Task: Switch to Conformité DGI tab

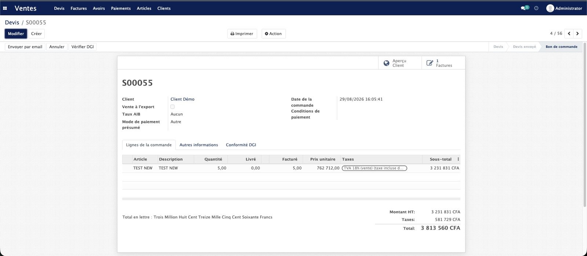Action: coord(241,145)
